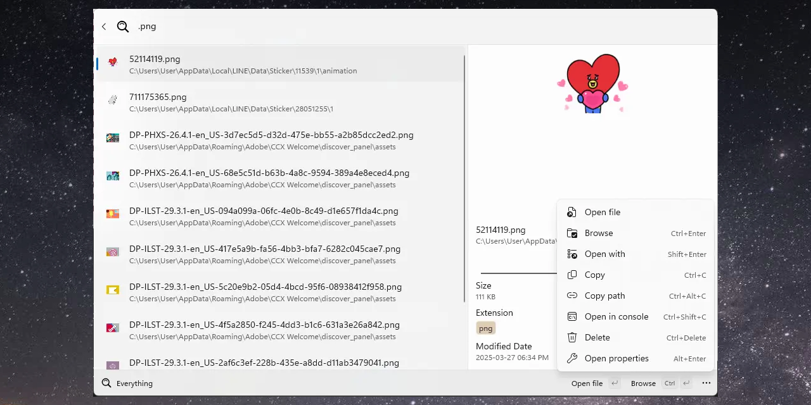Image resolution: width=811 pixels, height=405 pixels.
Task: Click the Sticker\11539\1\animation path text
Action: (x=243, y=71)
